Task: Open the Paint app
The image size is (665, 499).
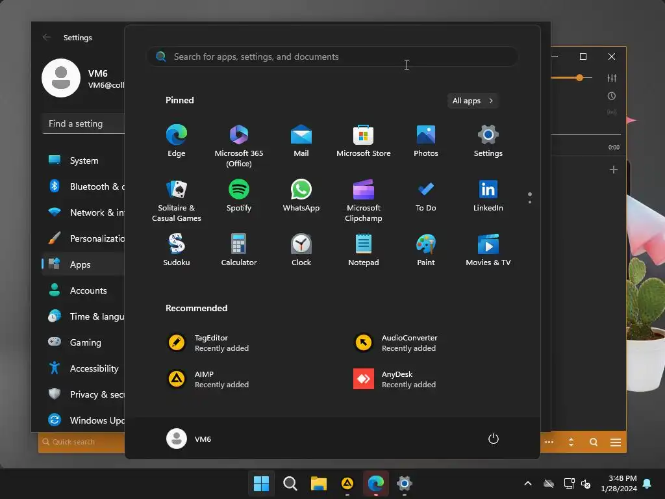Action: (x=426, y=250)
